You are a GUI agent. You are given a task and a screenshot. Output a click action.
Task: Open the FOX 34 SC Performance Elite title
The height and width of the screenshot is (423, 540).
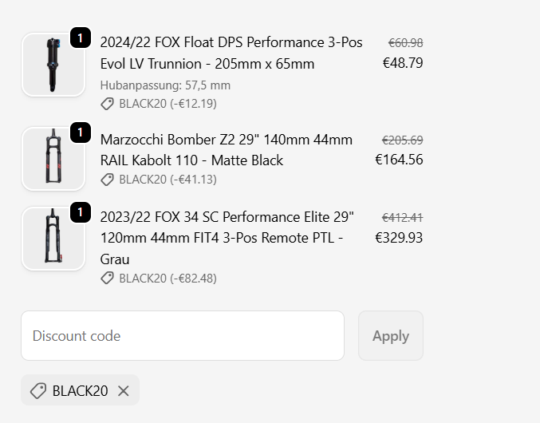click(x=227, y=238)
